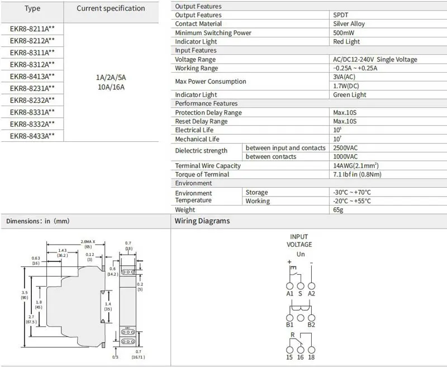Click terminal A1 in the wiring diagram

click(x=289, y=285)
